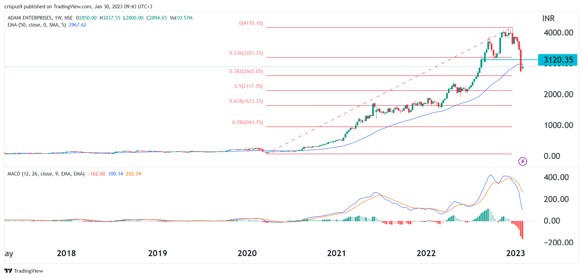Click the 0.5(2117.70) Fibonacci label
This screenshot has width=583, height=278.
pos(248,86)
